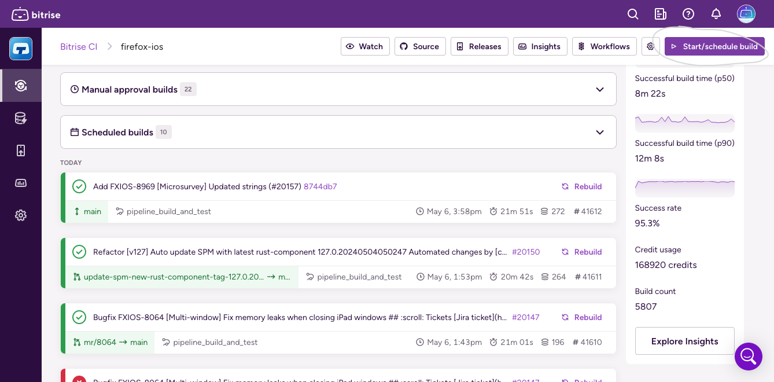774x382 pixels.
Task: Open the Bitrise home logo
Action: (x=36, y=14)
